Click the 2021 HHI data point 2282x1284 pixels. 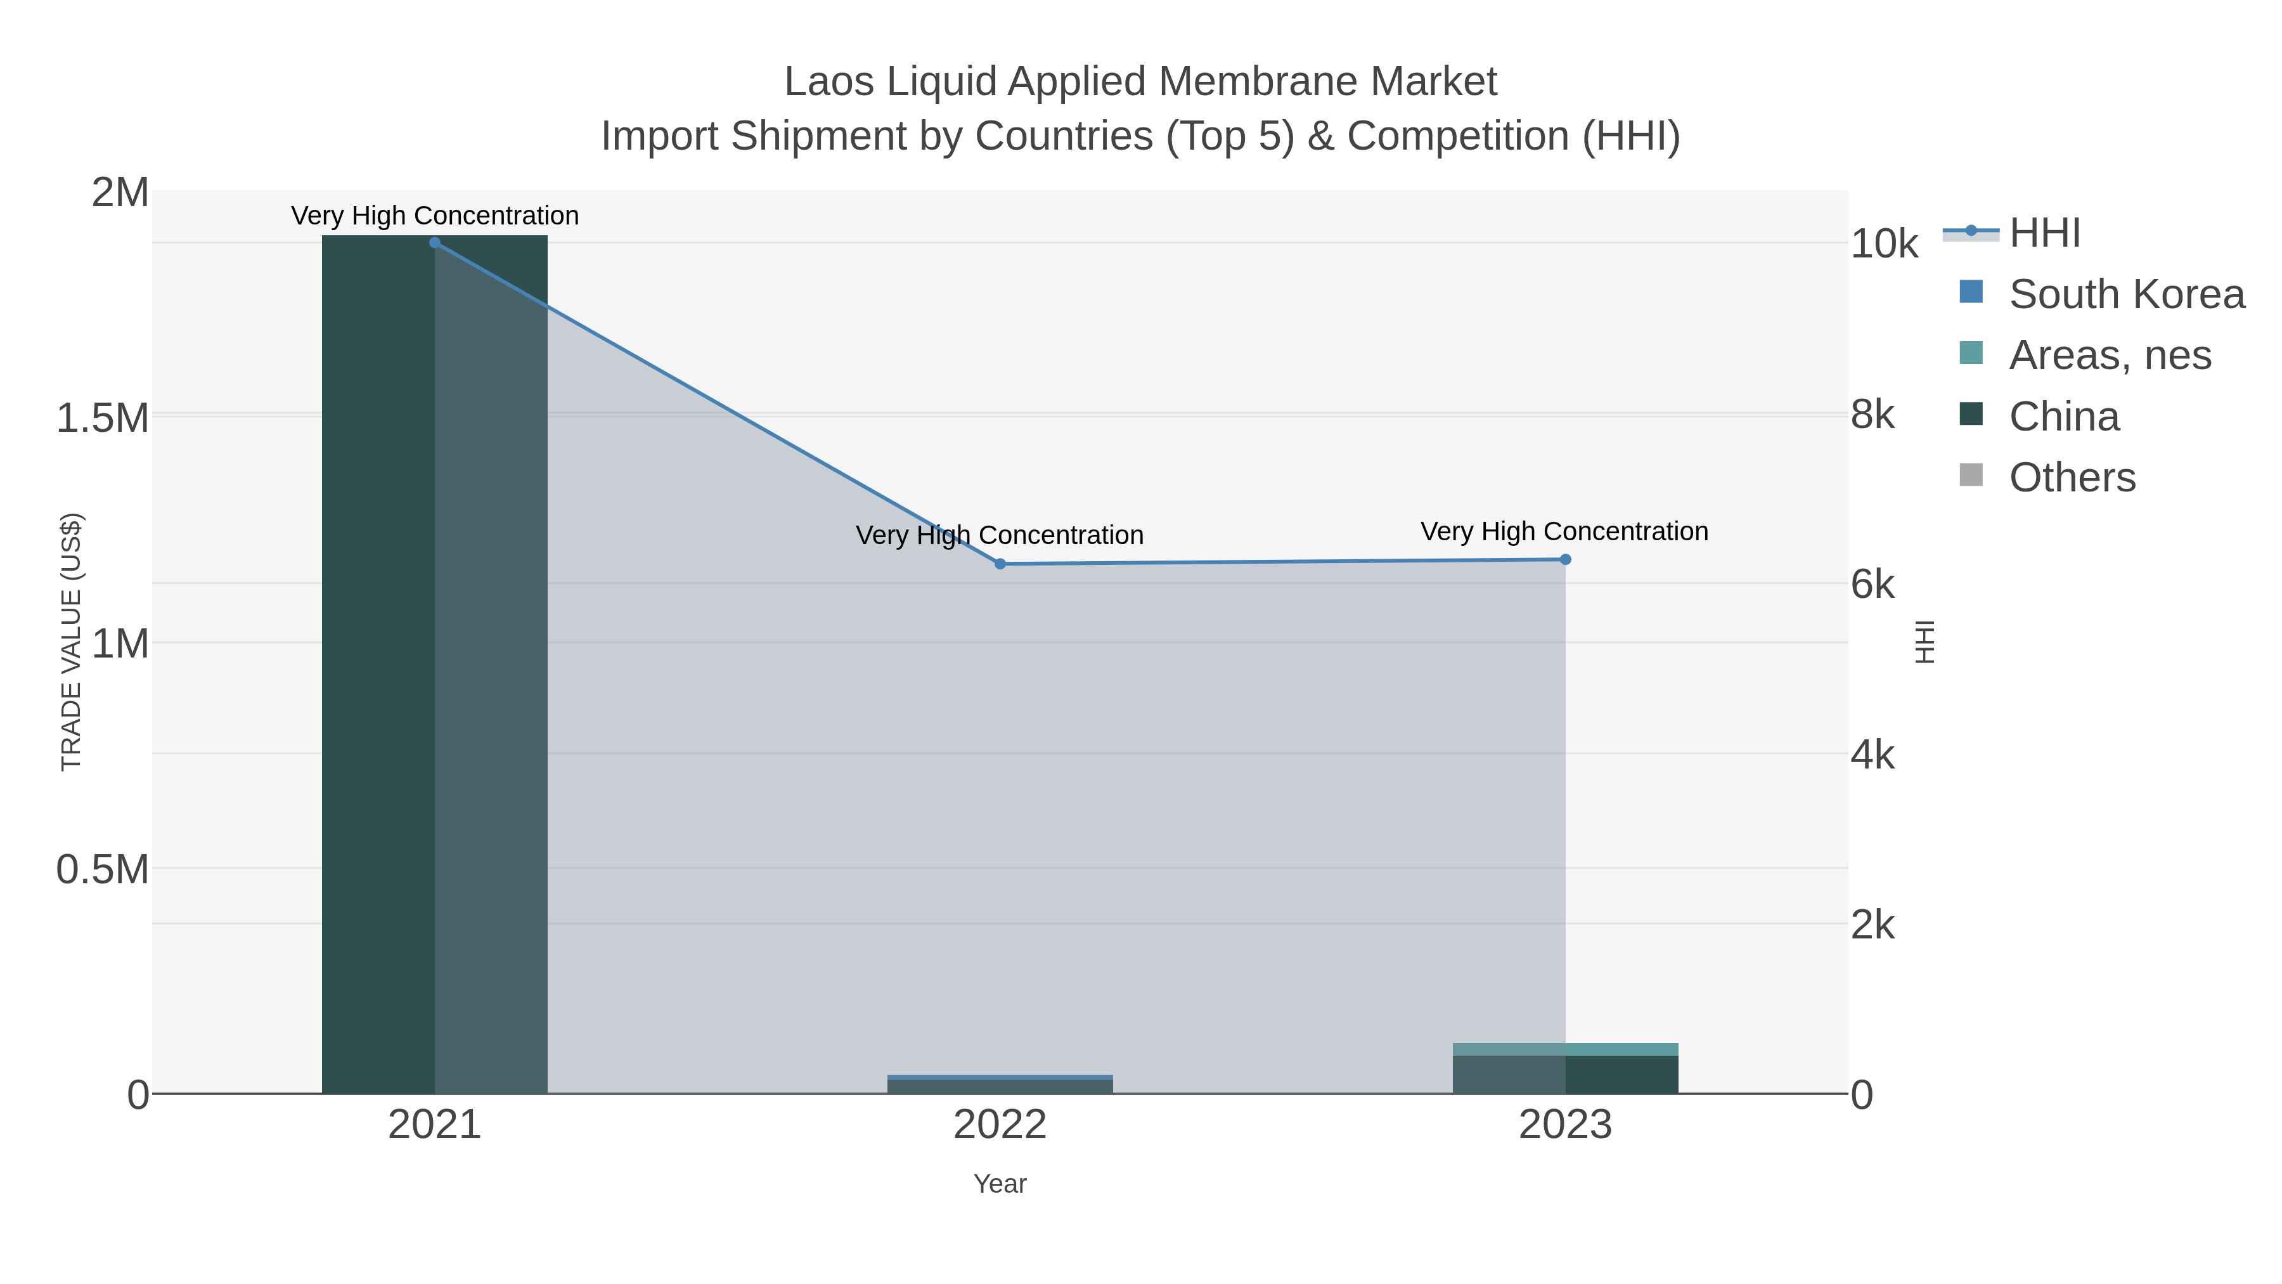tap(435, 243)
